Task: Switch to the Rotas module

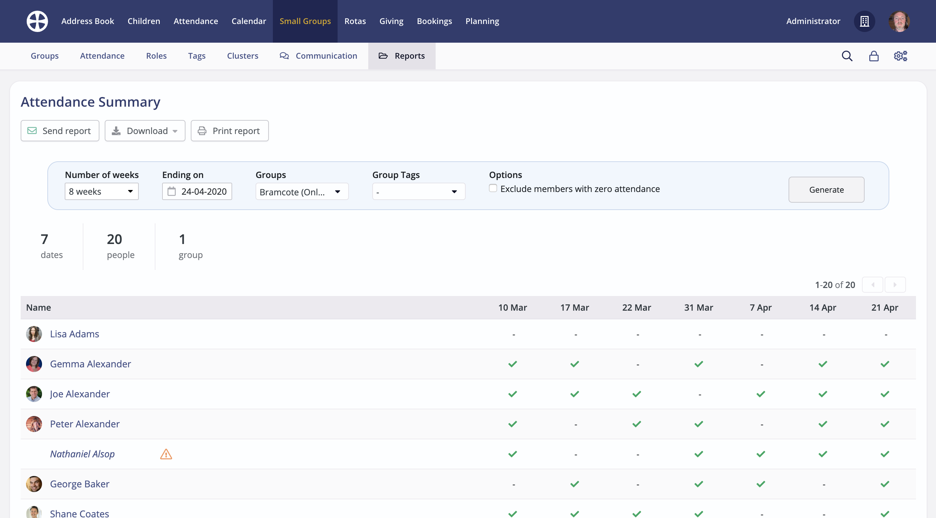Action: (355, 21)
